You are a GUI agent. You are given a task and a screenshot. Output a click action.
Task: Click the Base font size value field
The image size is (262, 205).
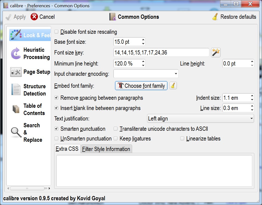pyautogui.click(x=127, y=42)
